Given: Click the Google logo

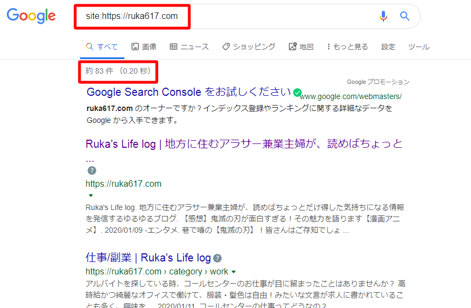Looking at the screenshot, I should (31, 16).
